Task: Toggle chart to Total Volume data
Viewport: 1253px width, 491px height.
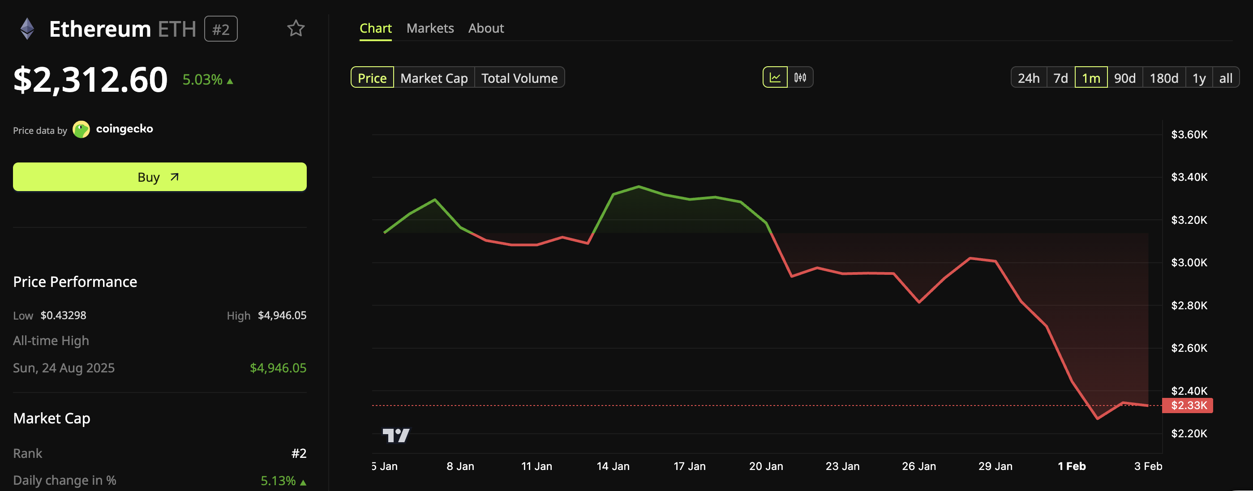Action: pyautogui.click(x=519, y=78)
